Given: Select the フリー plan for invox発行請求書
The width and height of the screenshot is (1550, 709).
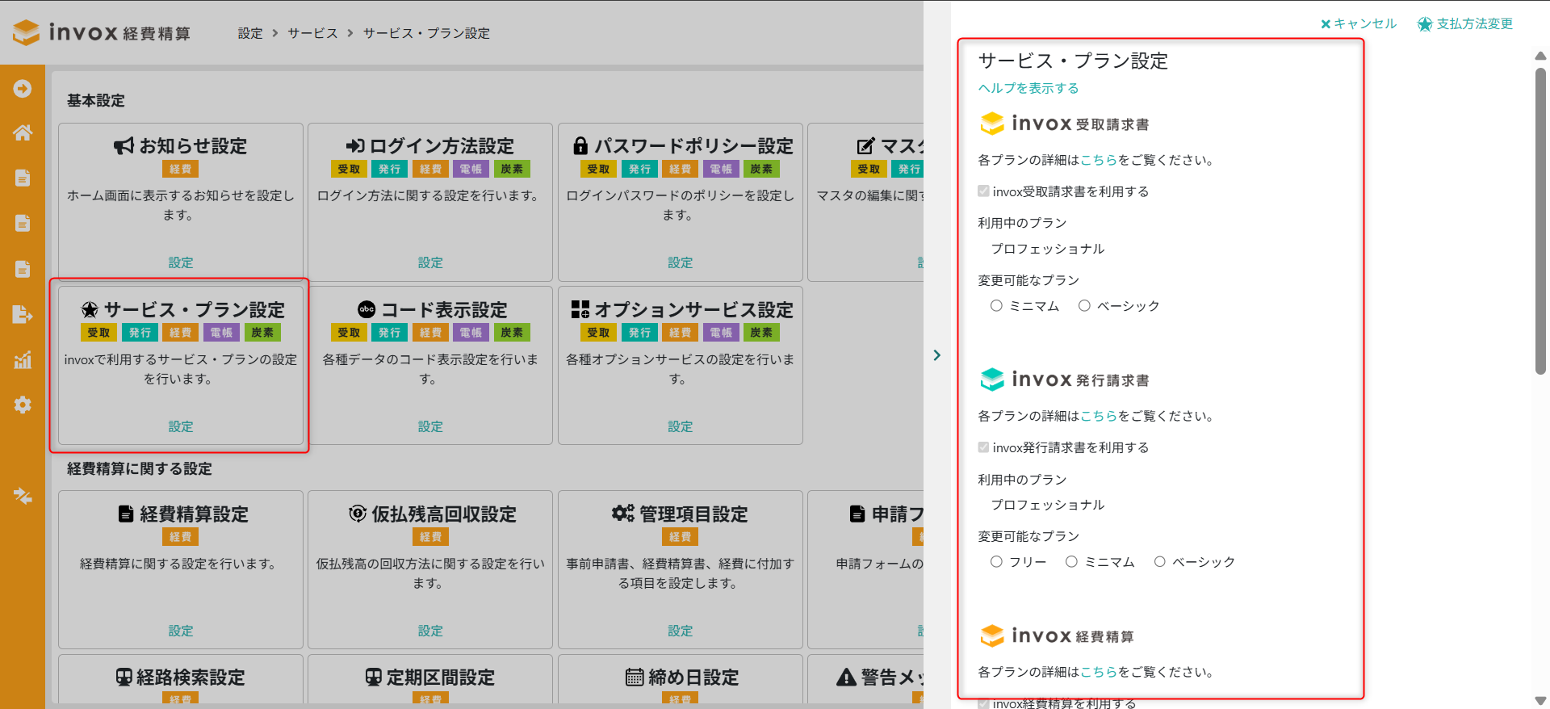Looking at the screenshot, I should [x=996, y=562].
